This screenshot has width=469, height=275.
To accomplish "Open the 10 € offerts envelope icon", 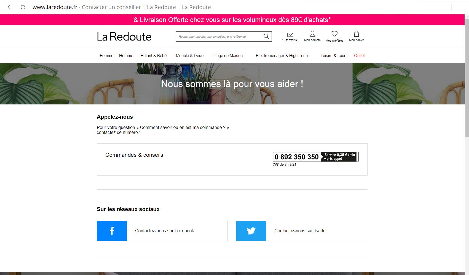I will (290, 35).
